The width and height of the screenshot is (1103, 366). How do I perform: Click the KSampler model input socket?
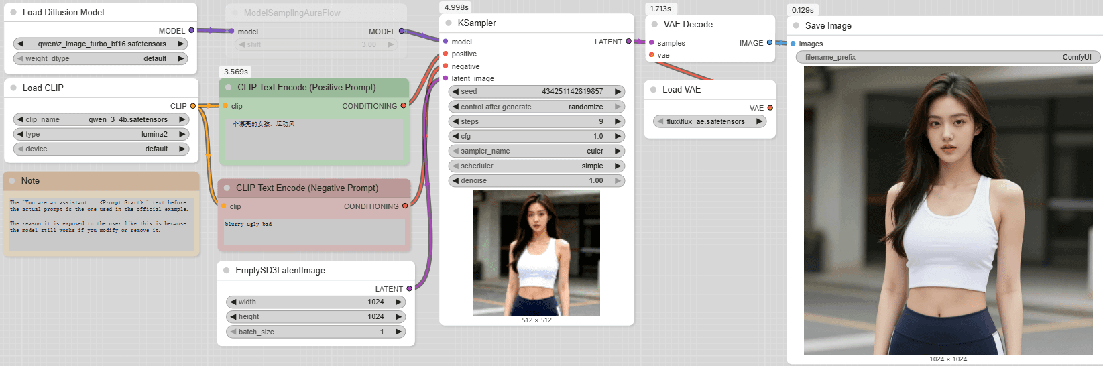click(x=445, y=42)
